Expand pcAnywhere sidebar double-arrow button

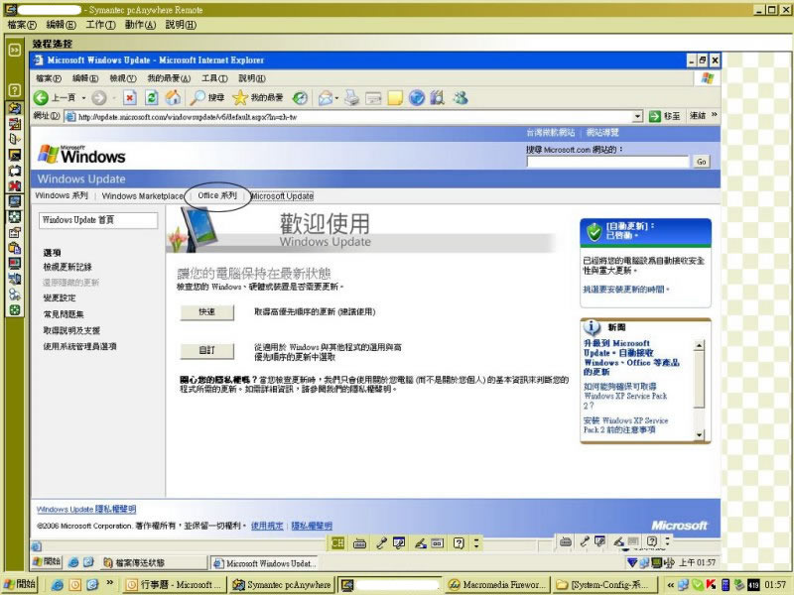click(x=14, y=50)
